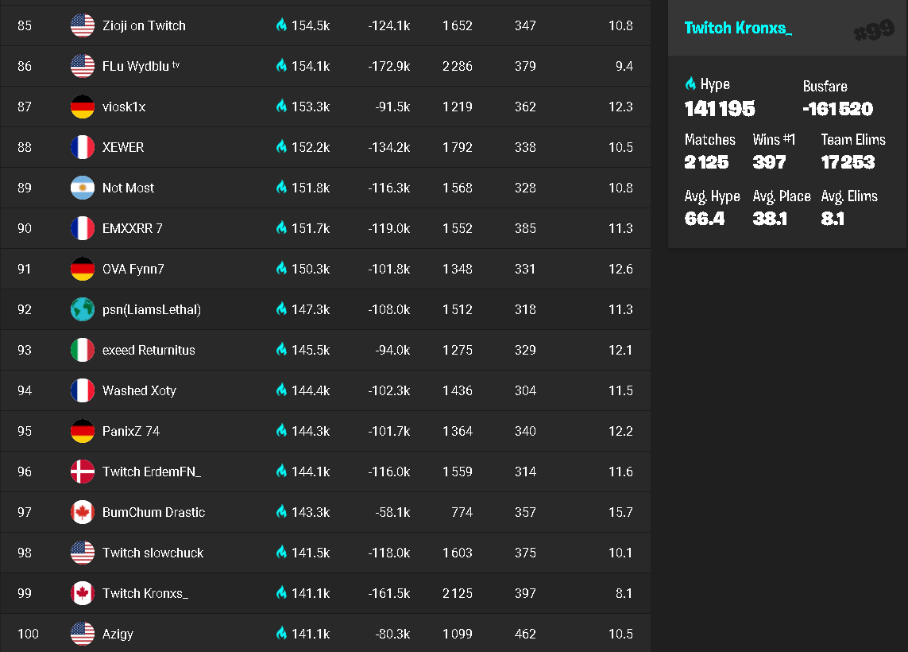Select Twitch Kronxs_ in the leaderboard row
908x652 pixels.
(145, 593)
